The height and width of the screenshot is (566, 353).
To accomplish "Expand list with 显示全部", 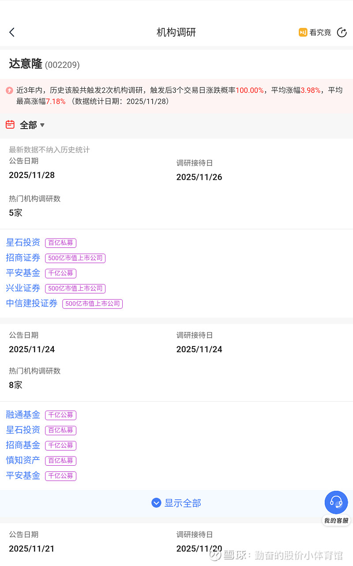I will point(183,503).
